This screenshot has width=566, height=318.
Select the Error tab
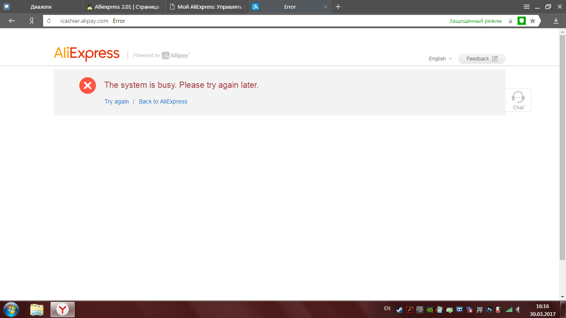(290, 7)
